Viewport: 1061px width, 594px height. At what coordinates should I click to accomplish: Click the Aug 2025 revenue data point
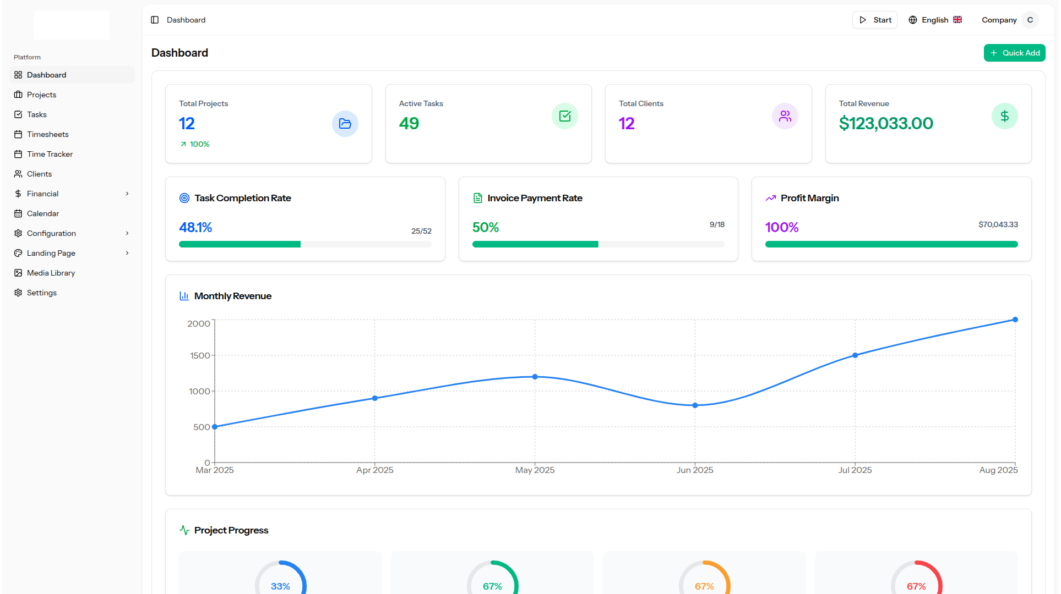click(1015, 320)
